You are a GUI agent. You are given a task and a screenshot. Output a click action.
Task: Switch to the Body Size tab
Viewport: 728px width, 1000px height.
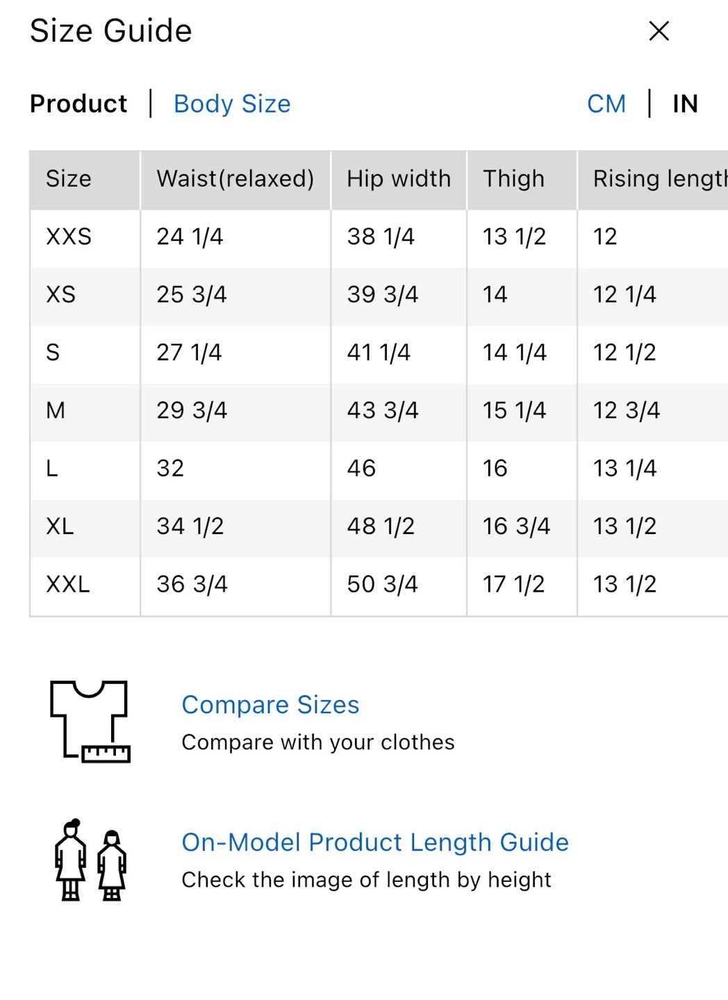coord(232,103)
